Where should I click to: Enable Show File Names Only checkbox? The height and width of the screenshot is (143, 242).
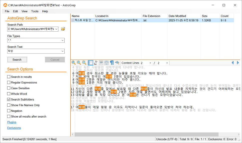9,105
